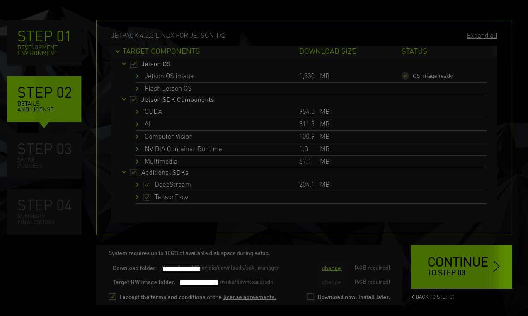Go back to Step 01
The width and height of the screenshot is (528, 316).
[x=433, y=297]
